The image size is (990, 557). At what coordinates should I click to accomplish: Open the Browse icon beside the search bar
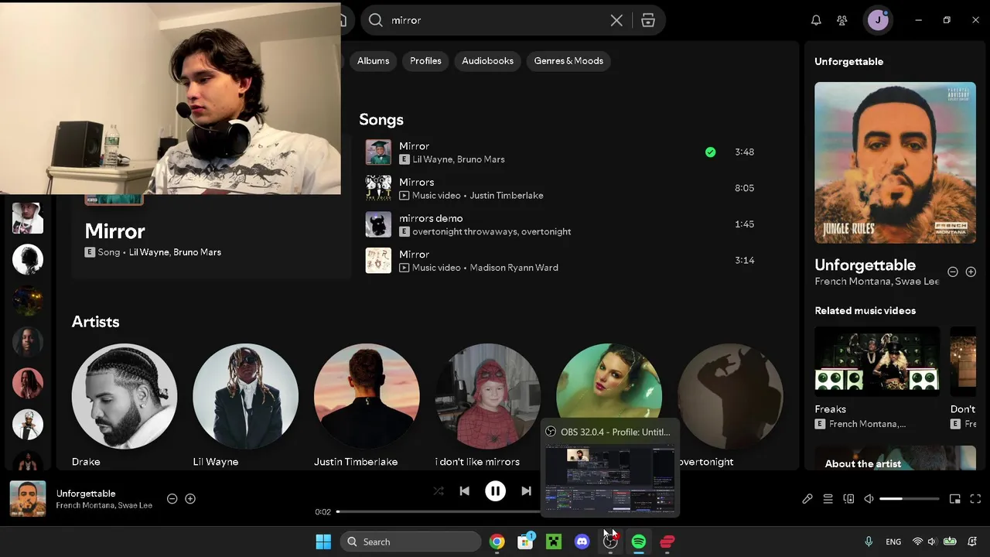click(x=648, y=21)
